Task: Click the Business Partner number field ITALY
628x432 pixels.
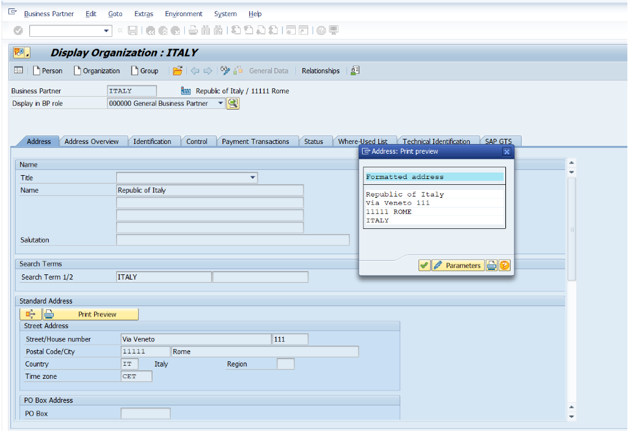Action: (132, 91)
